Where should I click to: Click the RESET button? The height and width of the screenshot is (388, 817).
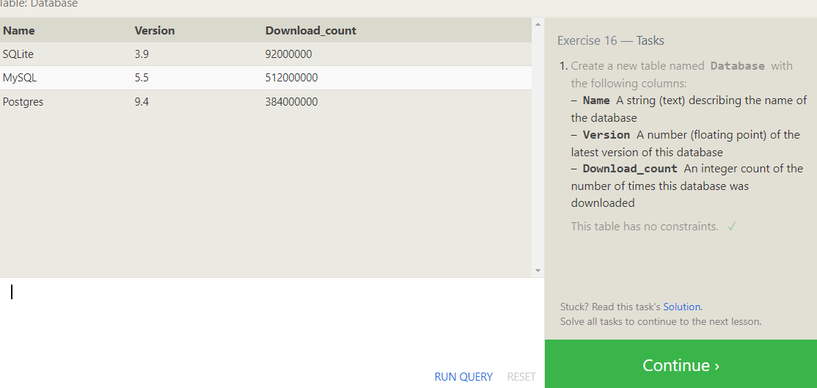coord(521,376)
